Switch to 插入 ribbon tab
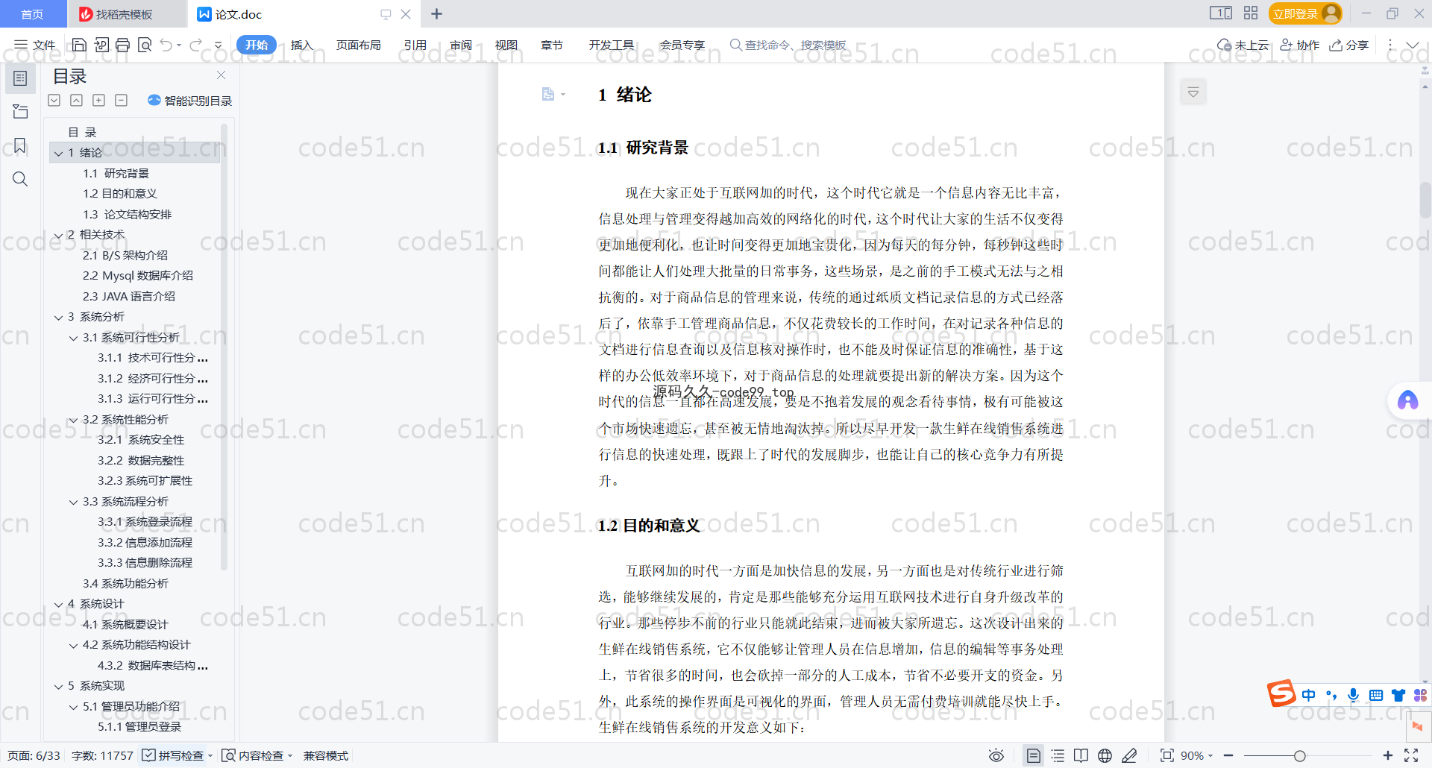Screen dimensions: 1432x768 [x=301, y=45]
